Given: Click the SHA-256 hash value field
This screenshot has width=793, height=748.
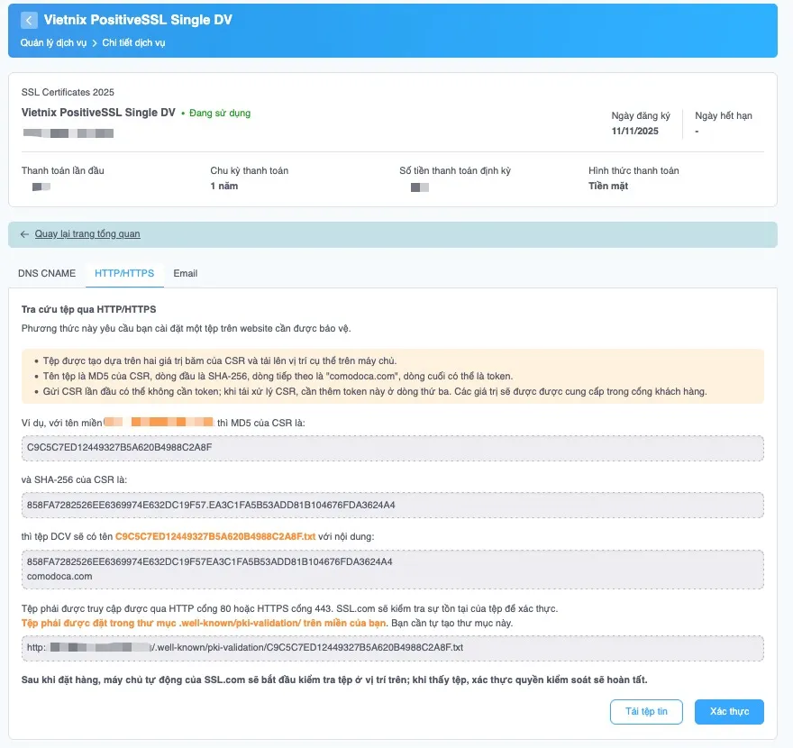Looking at the screenshot, I should click(392, 505).
